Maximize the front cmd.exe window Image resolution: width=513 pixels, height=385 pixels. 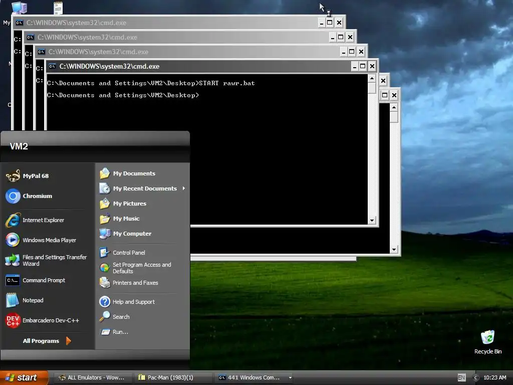[x=363, y=67]
